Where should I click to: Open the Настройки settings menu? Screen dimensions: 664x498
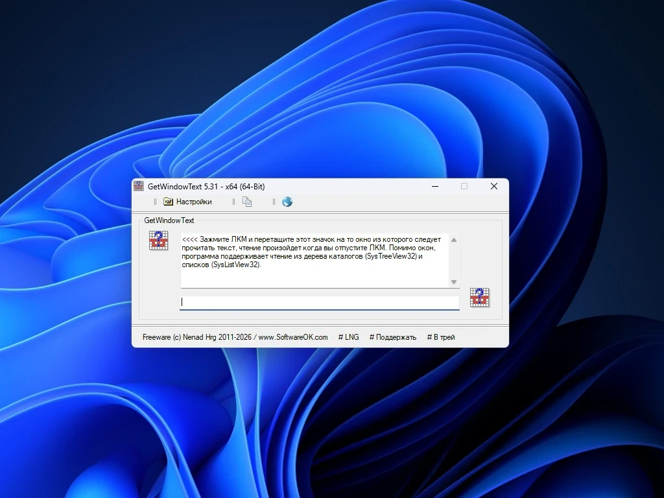click(x=187, y=202)
